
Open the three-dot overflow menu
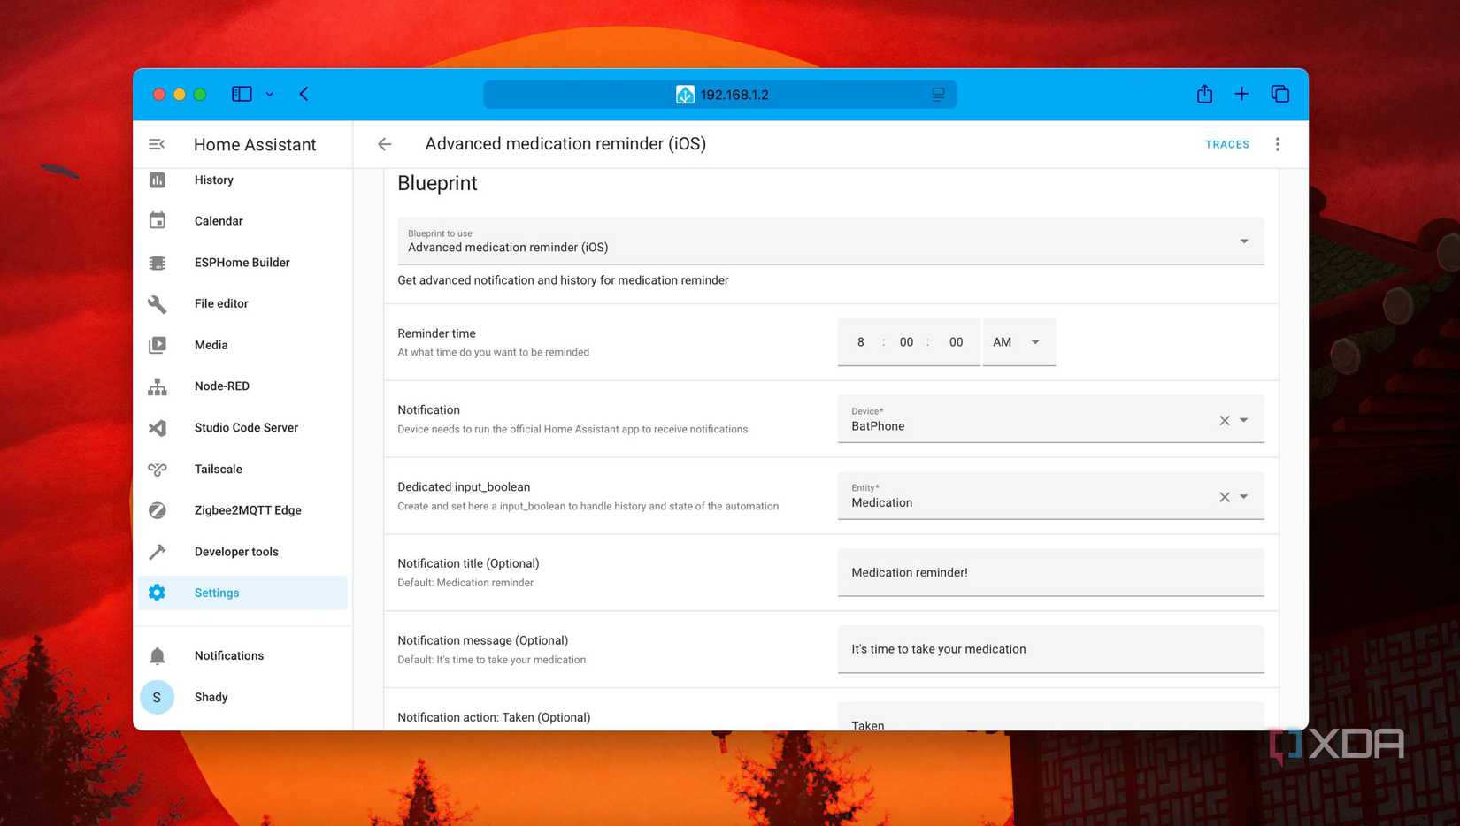1278,143
